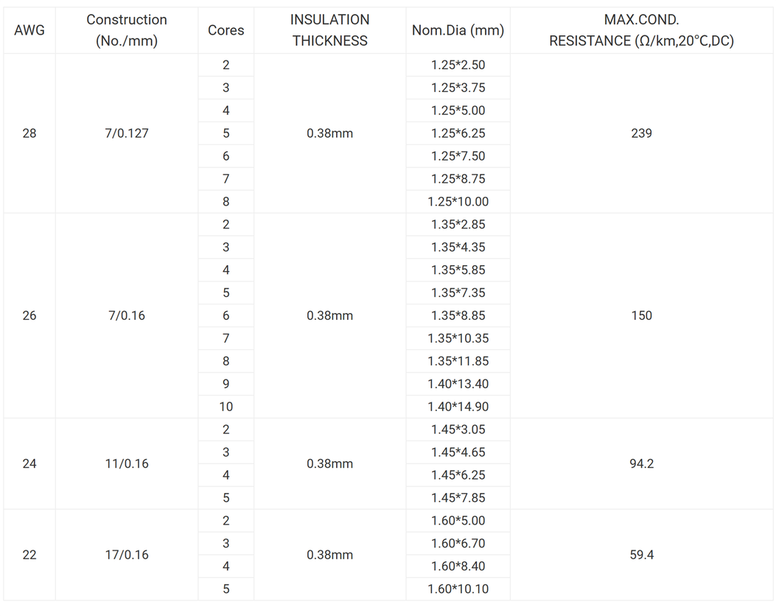Select the 1.45*7.85 diameter cell
This screenshot has height=616, width=776.
point(458,498)
